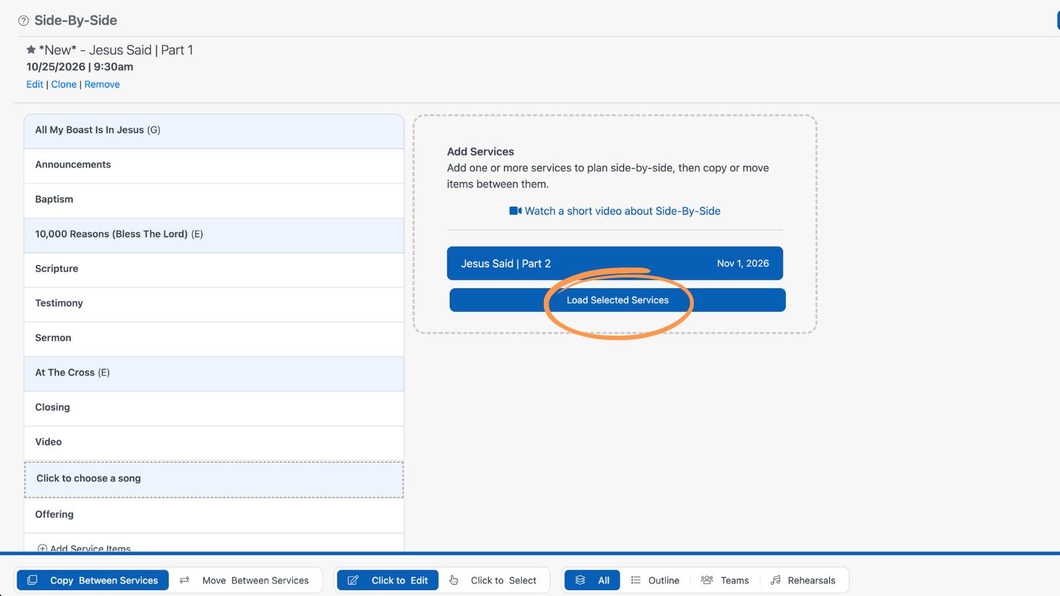Select the Offering item
The width and height of the screenshot is (1060, 596).
(214, 515)
